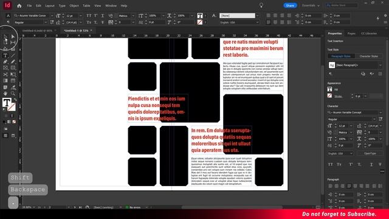Expand the Essentials workspace switcher
Image resolution: width=389 pixels, height=219 pixels.
(x=311, y=5)
